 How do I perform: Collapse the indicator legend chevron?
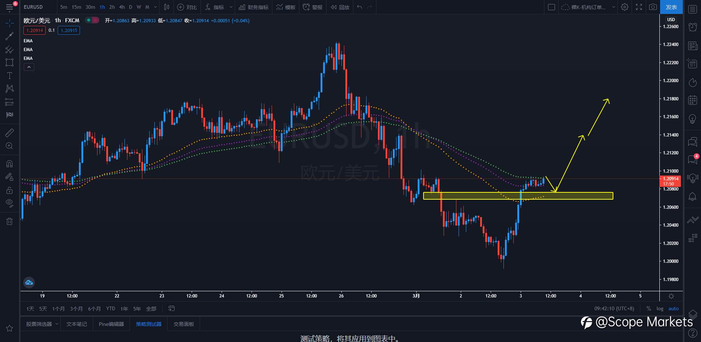coord(29,67)
